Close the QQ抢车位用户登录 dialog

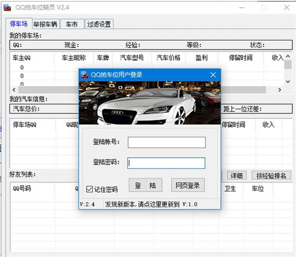point(213,75)
